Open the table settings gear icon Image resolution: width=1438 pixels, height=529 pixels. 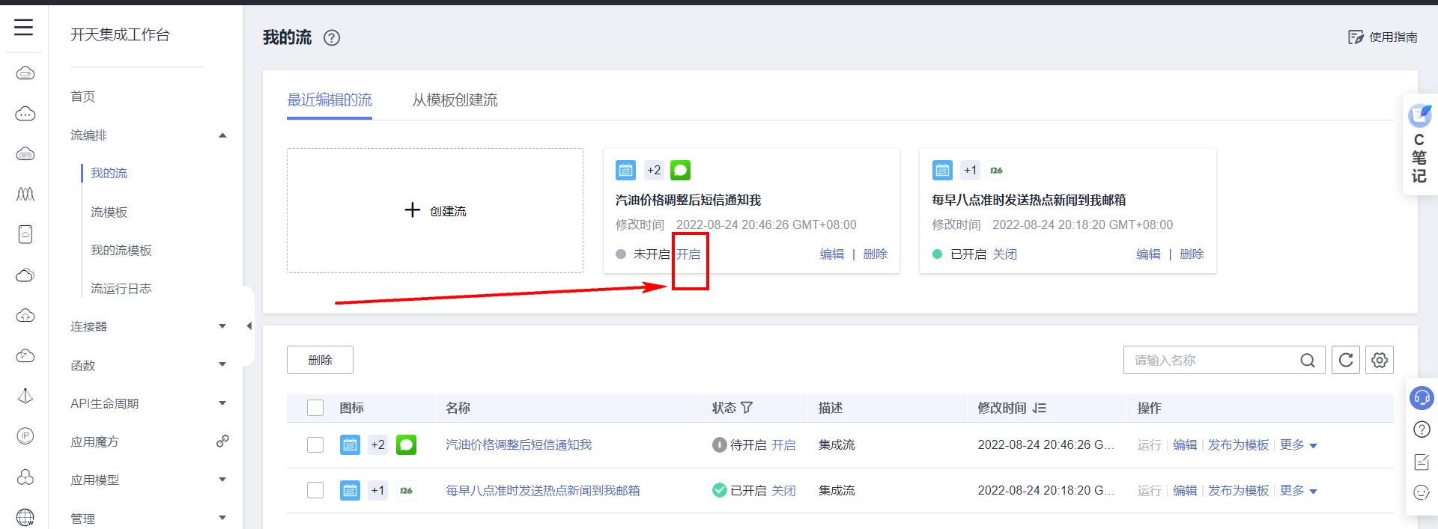pos(1380,360)
